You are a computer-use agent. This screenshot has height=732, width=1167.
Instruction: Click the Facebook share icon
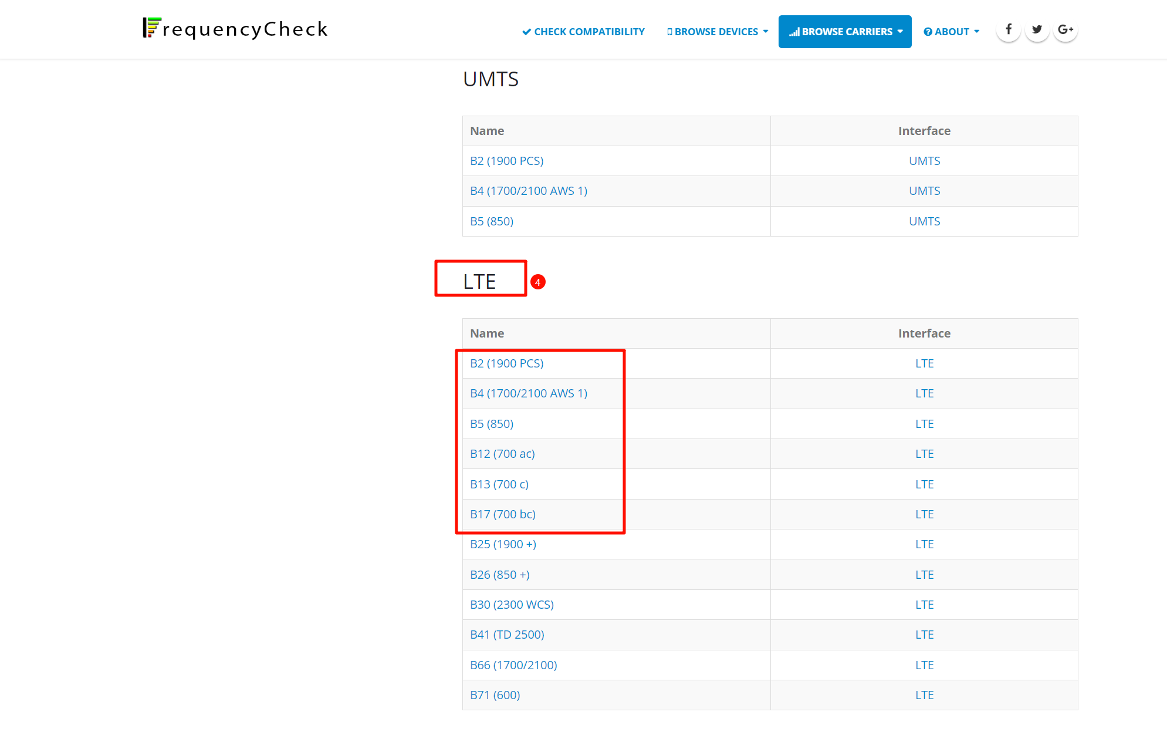(x=1008, y=29)
